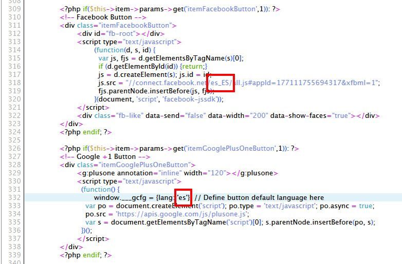Click data-width value "200"
The width and height of the screenshot is (402, 264).
pyautogui.click(x=259, y=116)
